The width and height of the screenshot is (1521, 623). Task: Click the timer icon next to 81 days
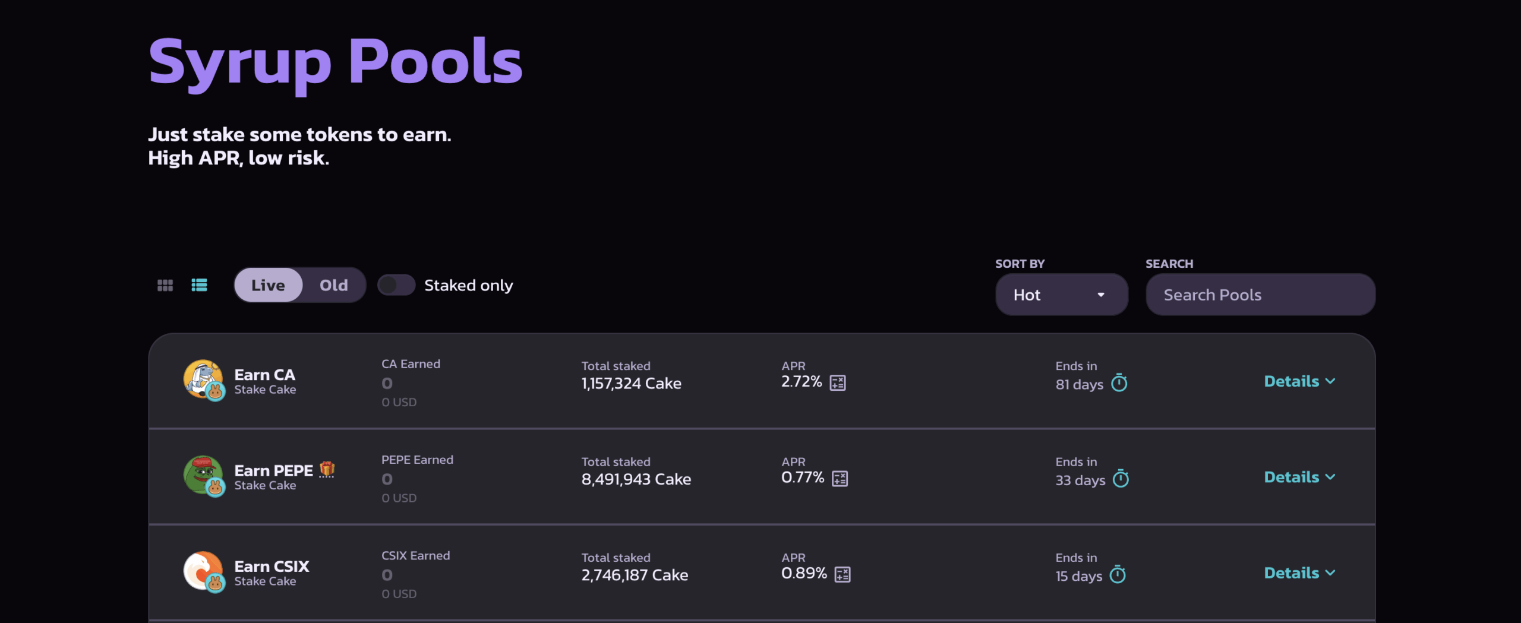pos(1120,383)
